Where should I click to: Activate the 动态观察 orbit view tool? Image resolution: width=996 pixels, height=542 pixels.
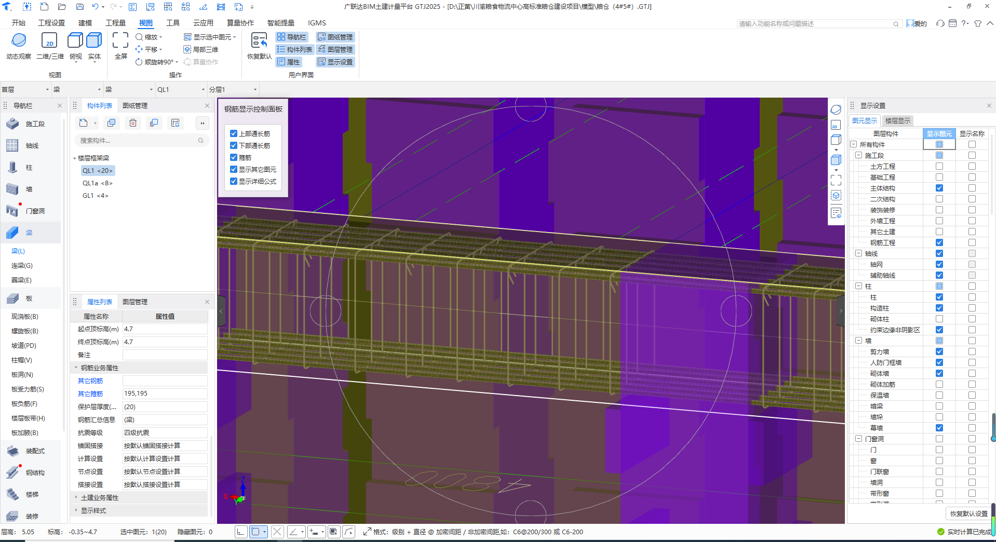[x=19, y=46]
